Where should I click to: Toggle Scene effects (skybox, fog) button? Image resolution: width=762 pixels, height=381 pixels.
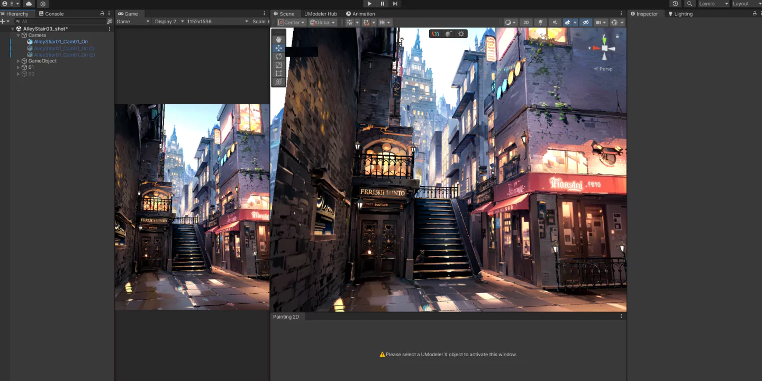tap(567, 22)
